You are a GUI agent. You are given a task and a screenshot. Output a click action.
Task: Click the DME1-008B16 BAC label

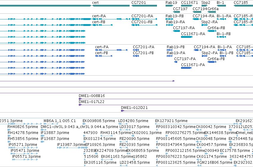pyautogui.click(x=92, y=96)
